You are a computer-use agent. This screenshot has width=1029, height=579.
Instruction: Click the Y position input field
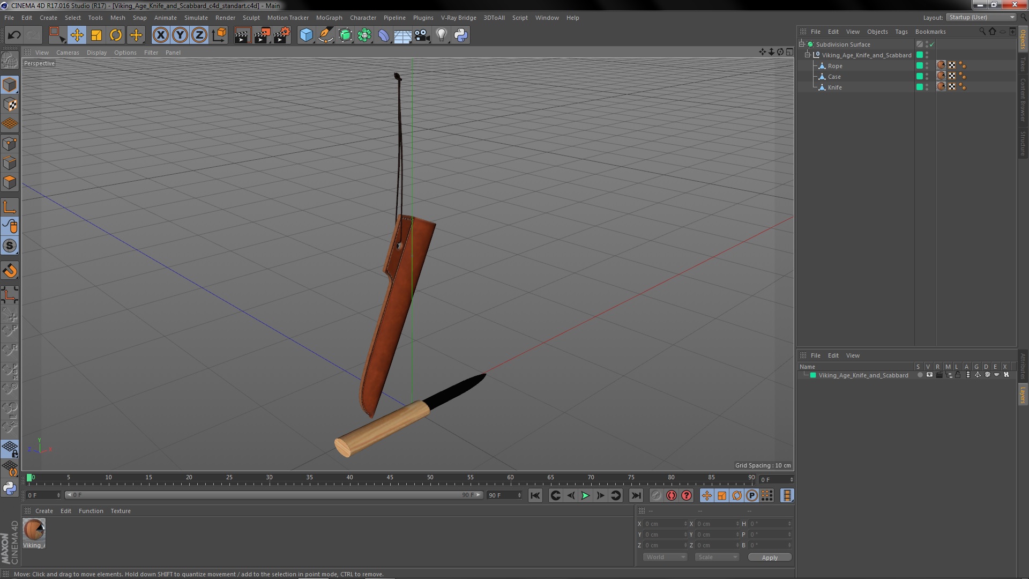pyautogui.click(x=665, y=535)
